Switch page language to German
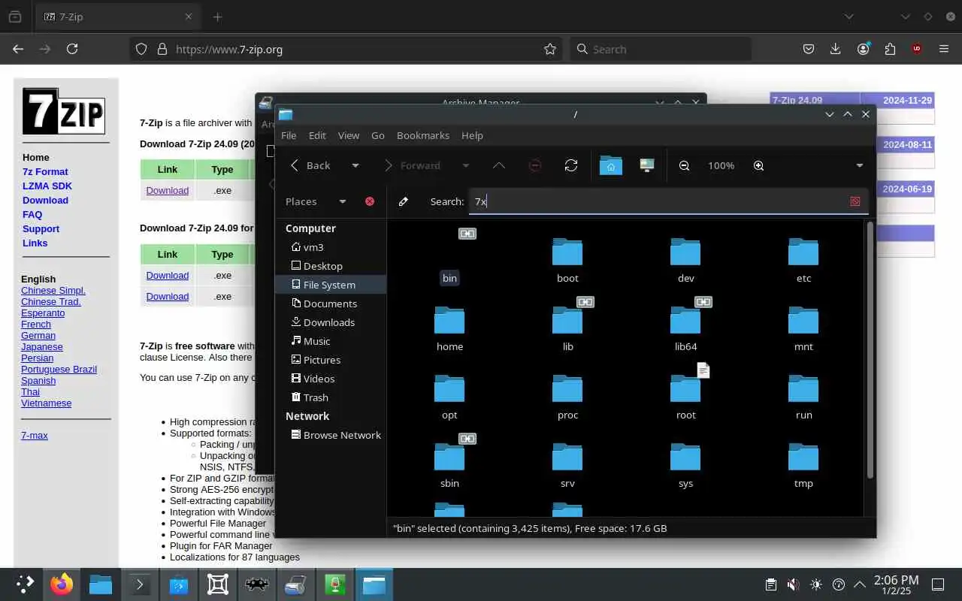The width and height of the screenshot is (962, 601). pos(38,335)
